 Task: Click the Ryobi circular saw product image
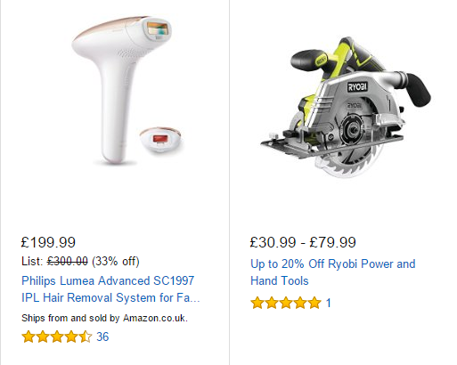click(x=346, y=108)
